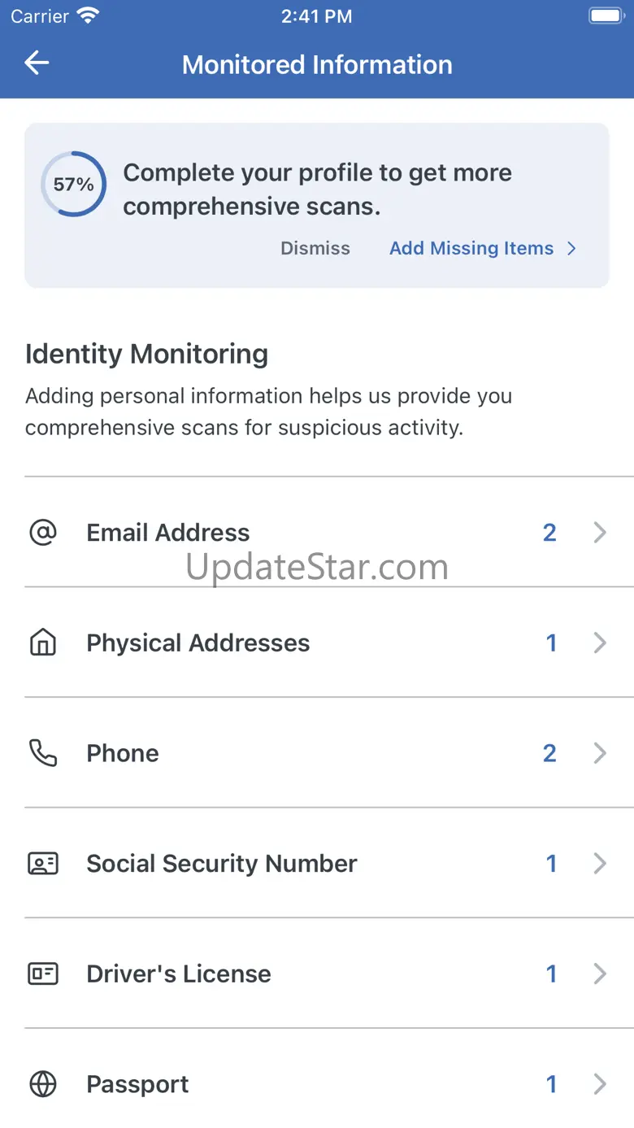
Task: Tap the back arrow icon
Action: [x=37, y=63]
